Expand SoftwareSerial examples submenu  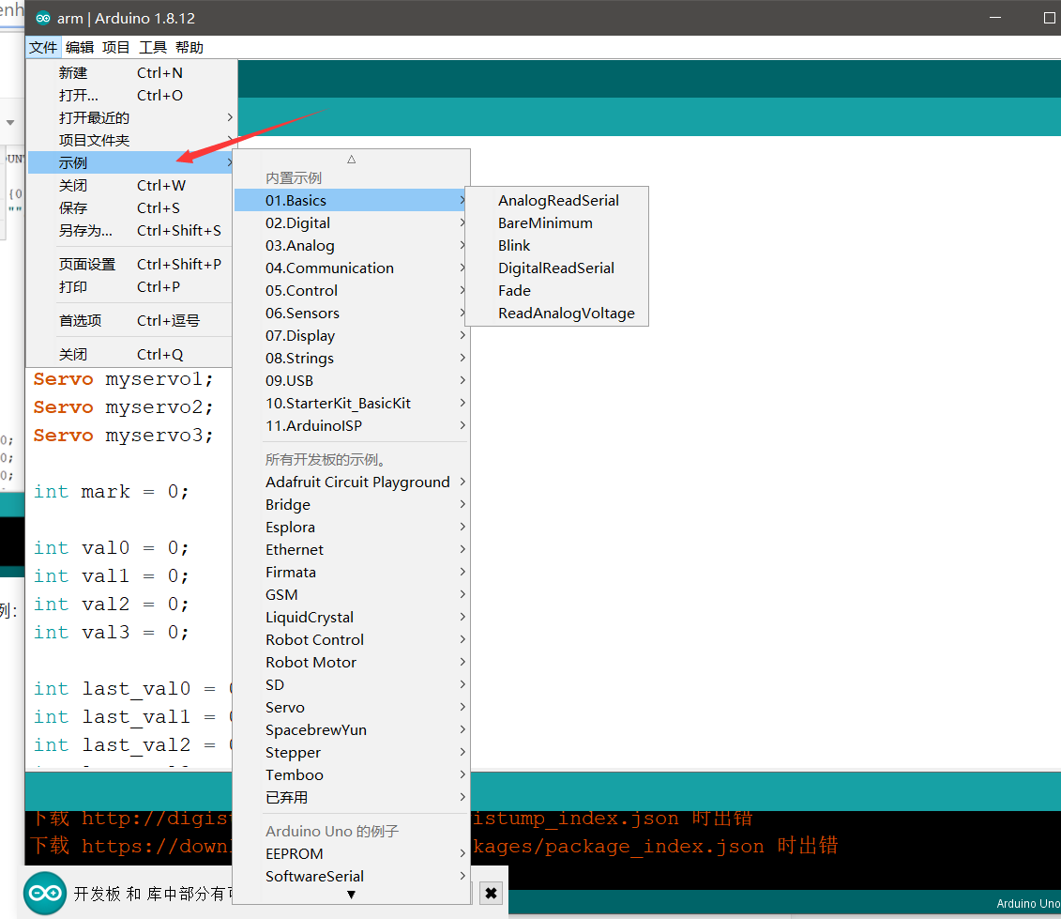(x=351, y=877)
